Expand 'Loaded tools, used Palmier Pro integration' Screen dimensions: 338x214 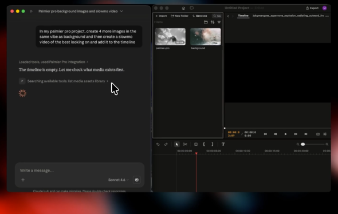click(53, 62)
